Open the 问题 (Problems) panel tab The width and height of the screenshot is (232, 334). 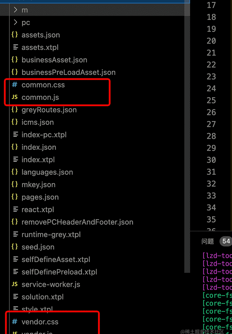pos(208,241)
